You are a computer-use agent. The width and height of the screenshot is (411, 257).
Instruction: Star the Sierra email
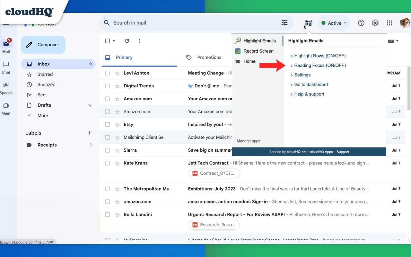coord(117,150)
